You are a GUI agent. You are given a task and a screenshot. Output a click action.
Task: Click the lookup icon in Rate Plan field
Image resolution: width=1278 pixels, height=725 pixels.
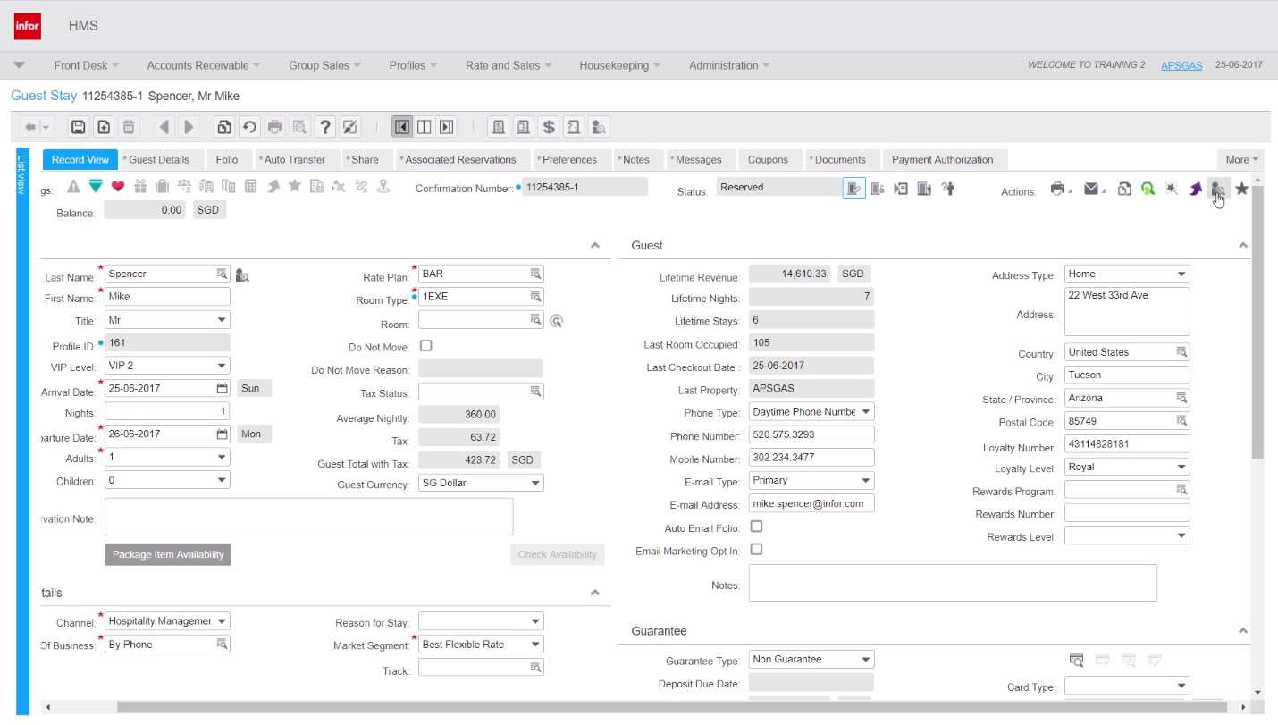535,274
